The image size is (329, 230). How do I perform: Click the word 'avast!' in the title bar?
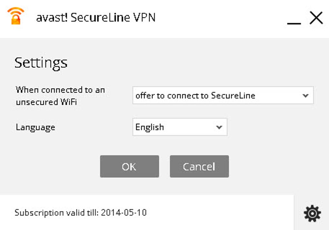[52, 18]
